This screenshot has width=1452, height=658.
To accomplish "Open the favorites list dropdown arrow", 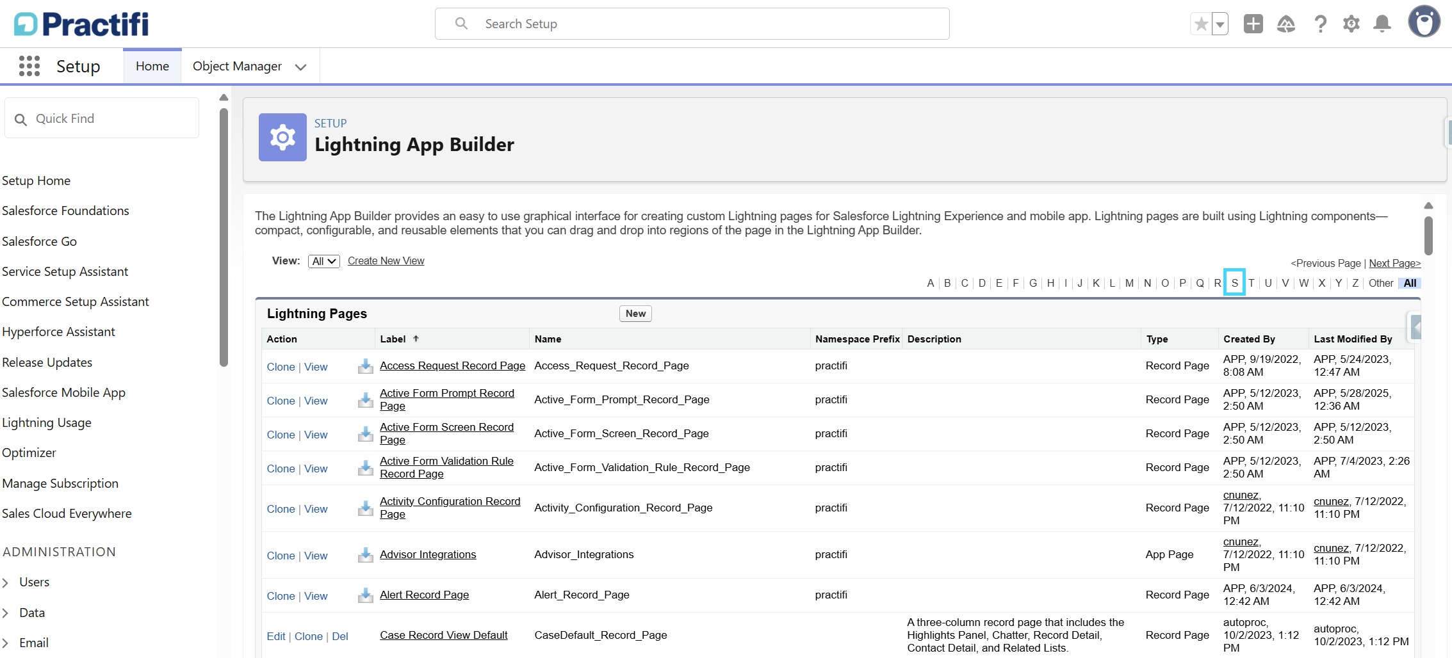I will tap(1220, 24).
